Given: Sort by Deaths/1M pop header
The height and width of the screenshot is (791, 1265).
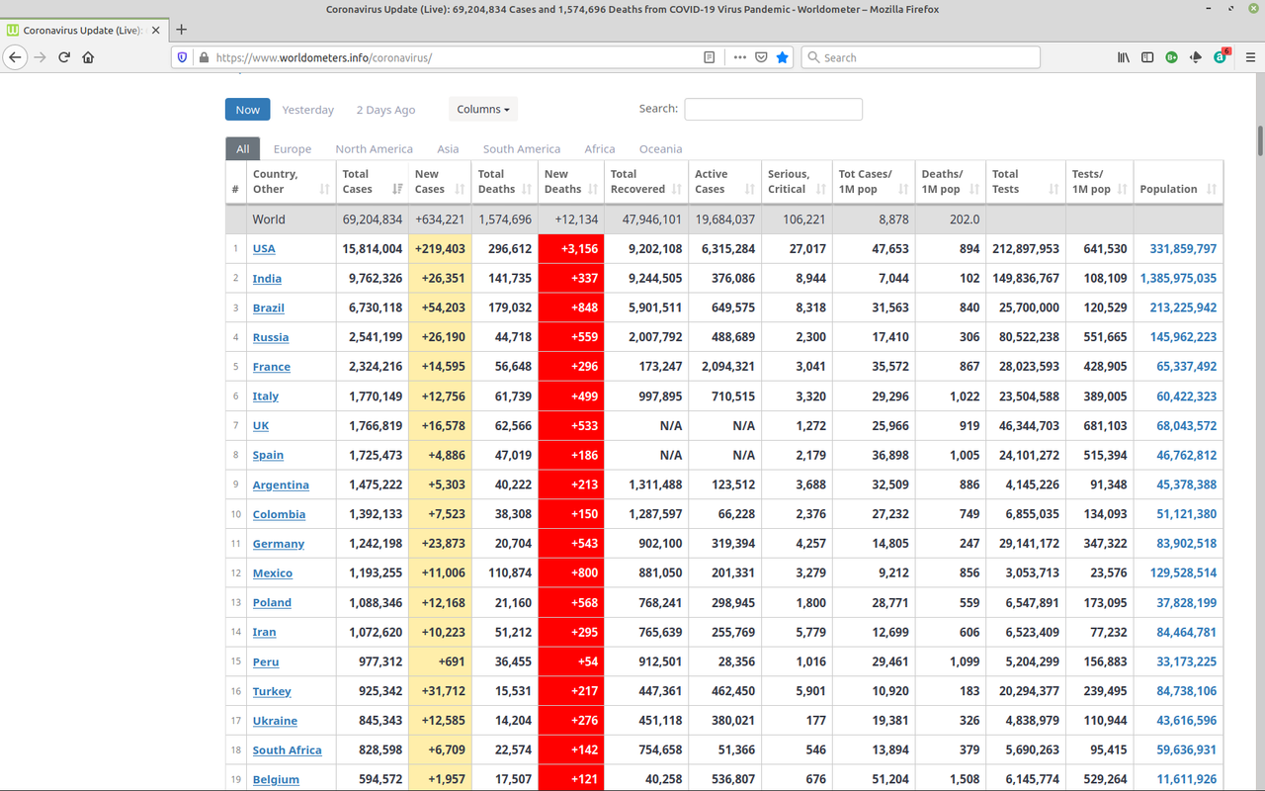Looking at the screenshot, I should point(951,181).
